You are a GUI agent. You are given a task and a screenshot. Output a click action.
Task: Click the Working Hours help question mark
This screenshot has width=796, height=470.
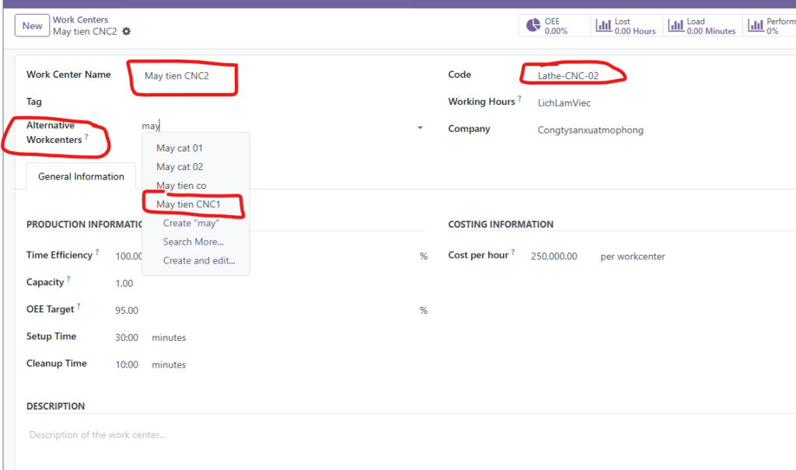click(x=520, y=99)
